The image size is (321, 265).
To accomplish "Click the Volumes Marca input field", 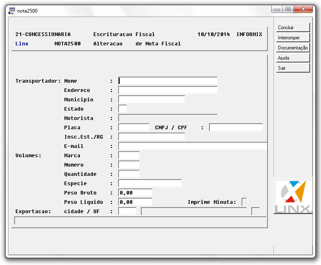I will tap(129, 155).
